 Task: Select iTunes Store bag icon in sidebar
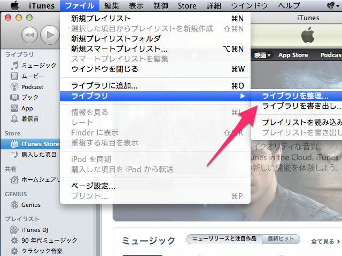14,144
